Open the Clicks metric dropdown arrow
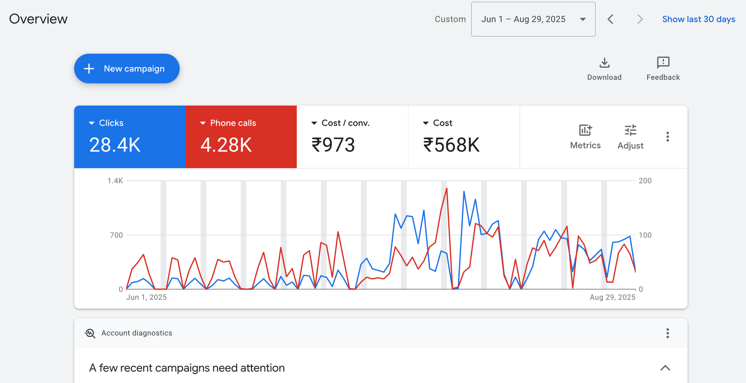746x383 pixels. pos(91,123)
